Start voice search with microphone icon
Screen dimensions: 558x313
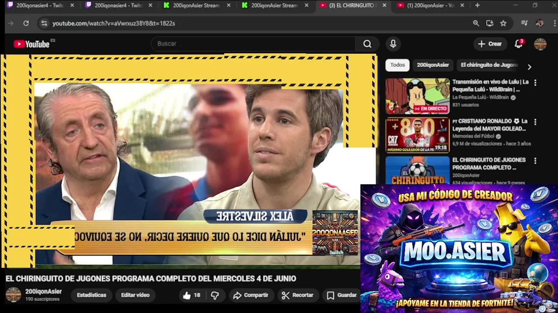393,43
